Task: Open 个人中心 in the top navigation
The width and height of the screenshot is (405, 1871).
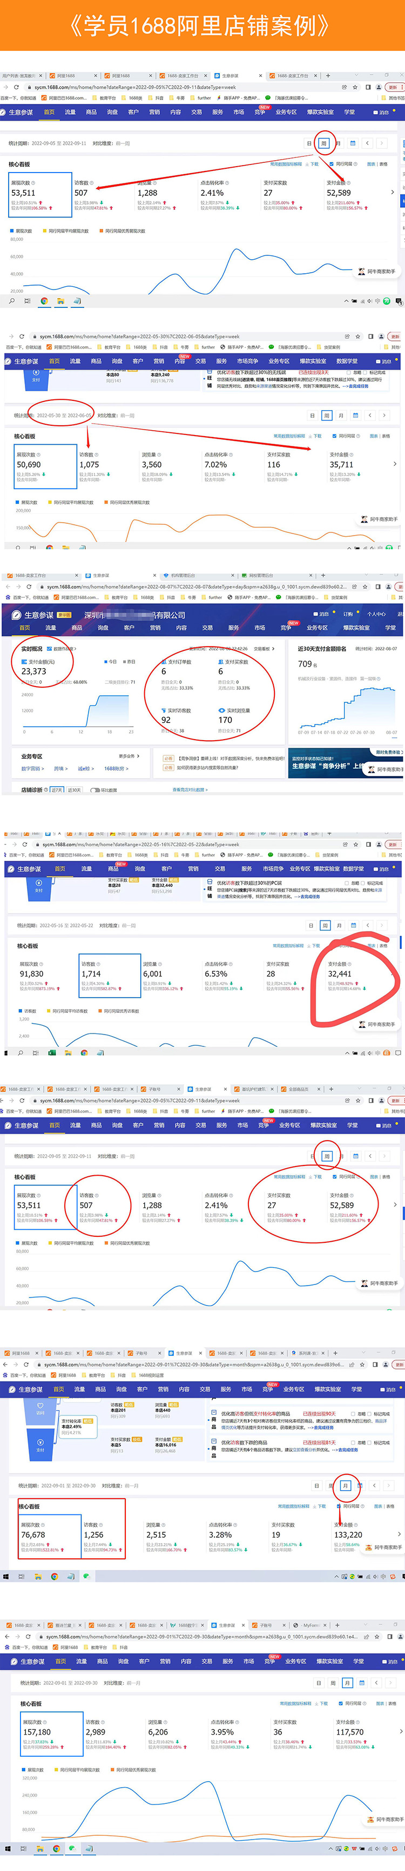Action: pyautogui.click(x=377, y=614)
